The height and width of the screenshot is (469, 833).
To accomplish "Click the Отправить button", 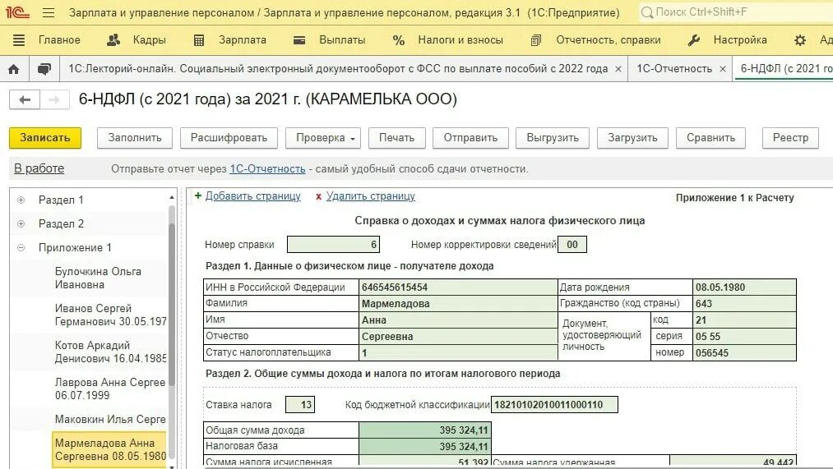I will [x=470, y=138].
